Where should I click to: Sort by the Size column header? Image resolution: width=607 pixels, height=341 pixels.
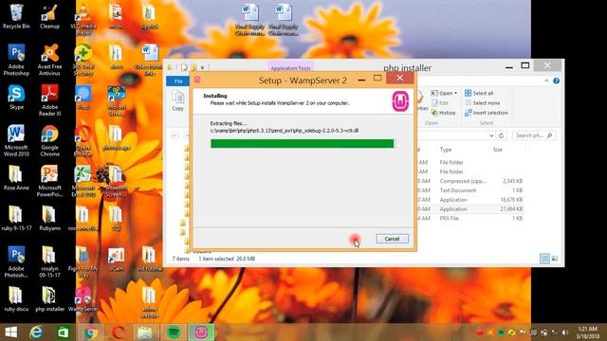(x=498, y=150)
